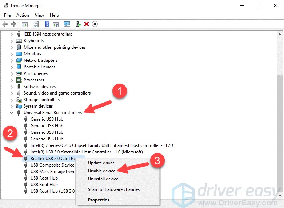Click the Software devices icon
The image size is (284, 208).
pos(19,87)
